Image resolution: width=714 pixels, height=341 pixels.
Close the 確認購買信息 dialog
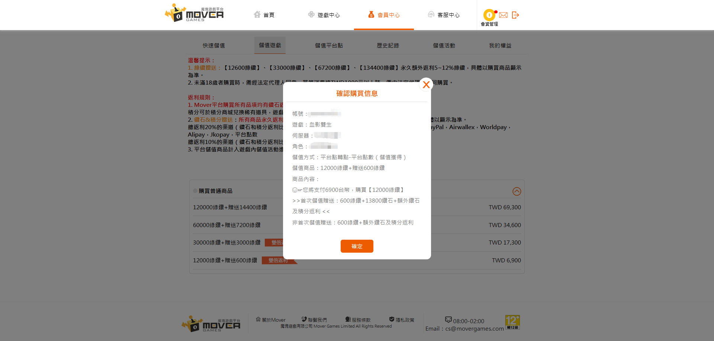point(426,85)
